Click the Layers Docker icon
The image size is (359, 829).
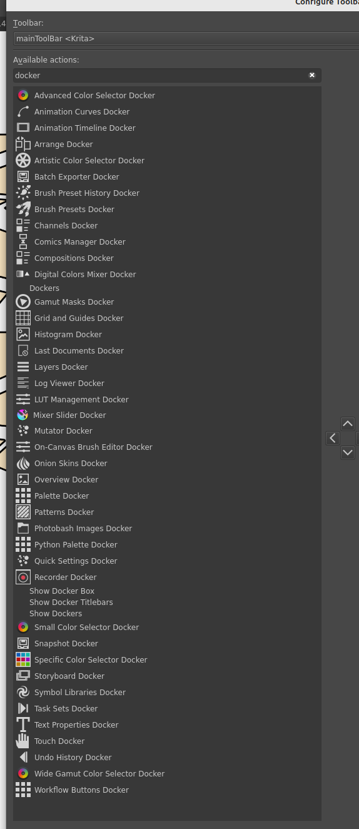pyautogui.click(x=23, y=367)
